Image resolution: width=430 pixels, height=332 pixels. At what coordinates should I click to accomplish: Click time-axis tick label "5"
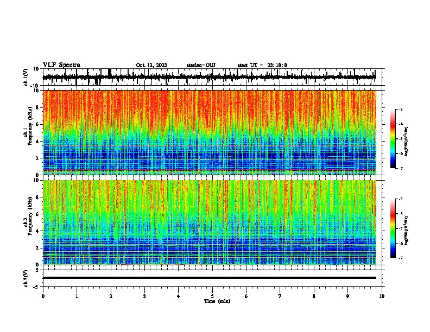pos(212,296)
